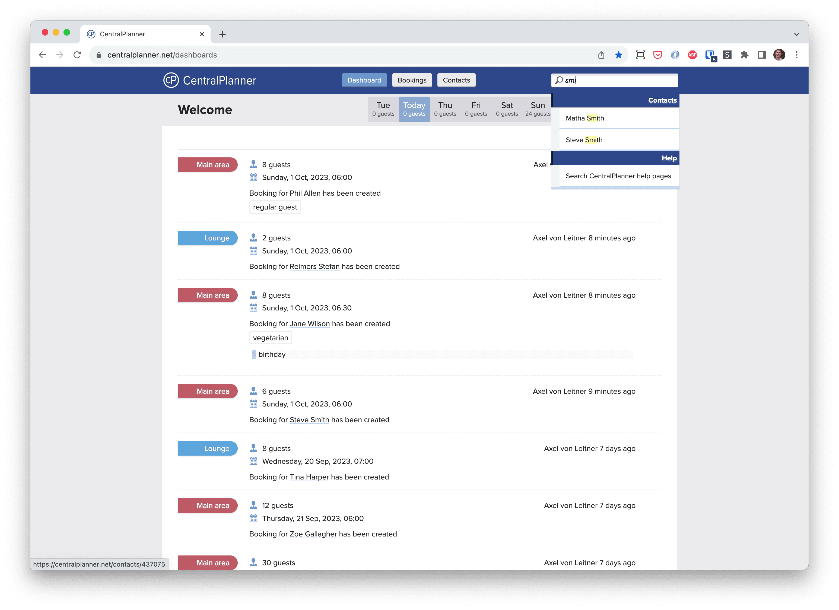This screenshot has height=610, width=839.
Task: Open the Dashboard tab
Action: point(364,80)
